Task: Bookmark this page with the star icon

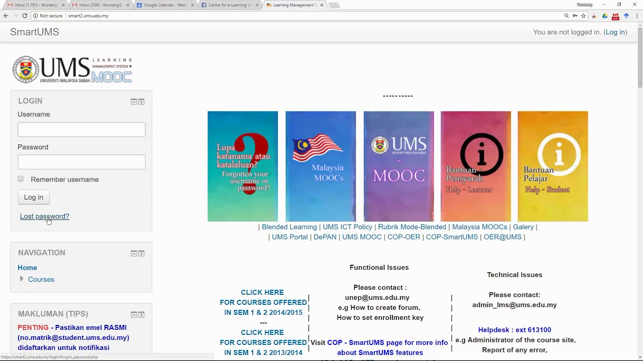Action: point(583,16)
